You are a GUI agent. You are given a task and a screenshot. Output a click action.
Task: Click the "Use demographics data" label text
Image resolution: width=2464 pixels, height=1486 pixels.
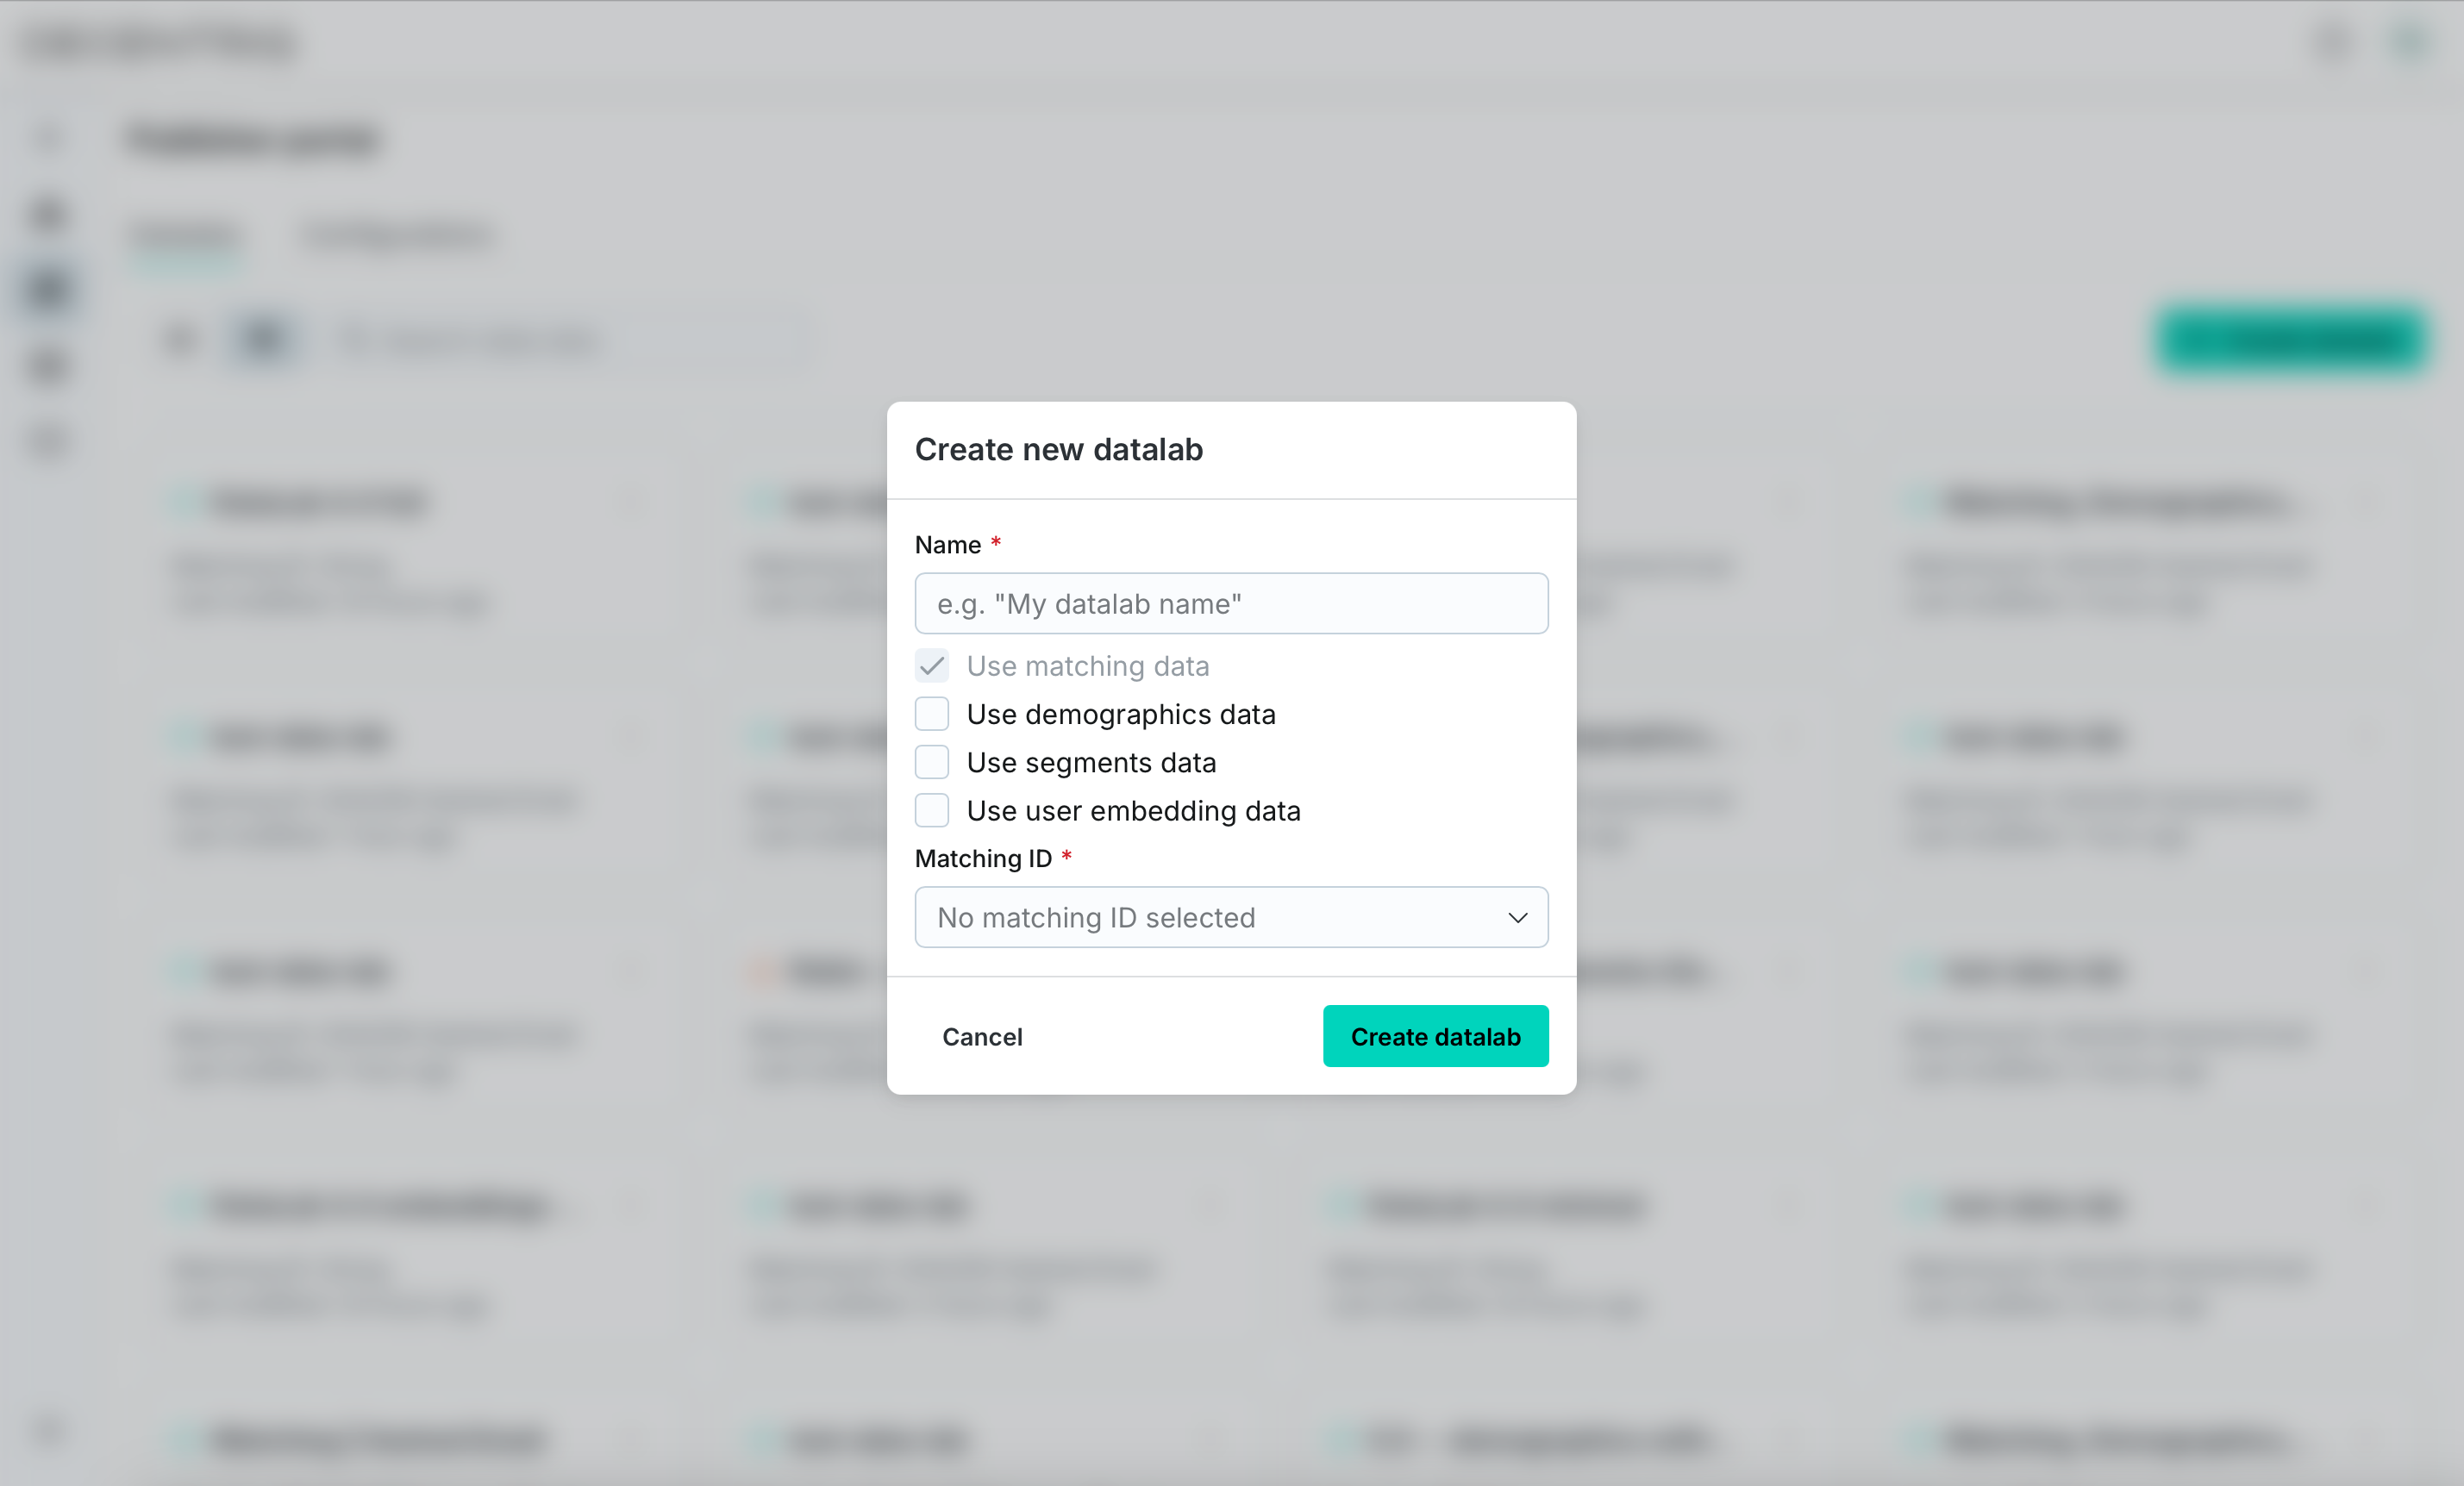1120,714
